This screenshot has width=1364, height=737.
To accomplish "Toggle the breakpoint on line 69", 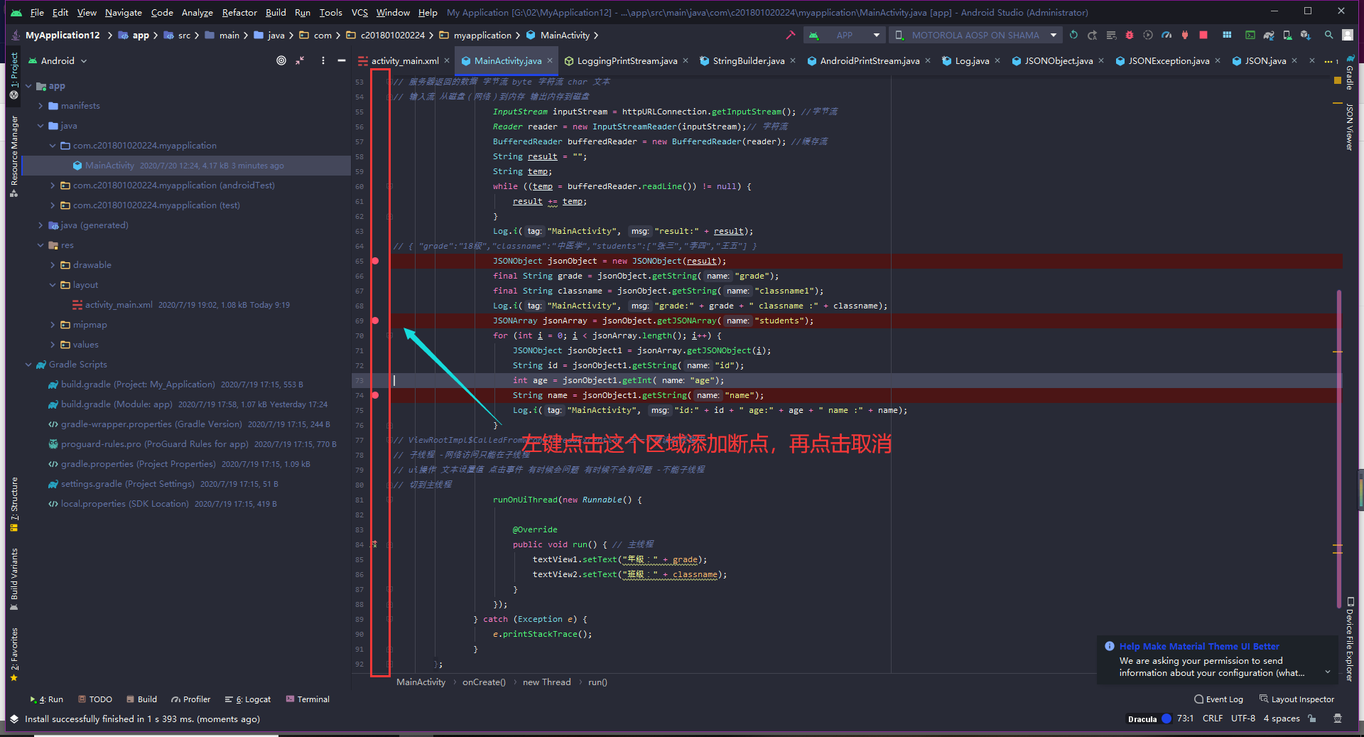I will tap(376, 321).
